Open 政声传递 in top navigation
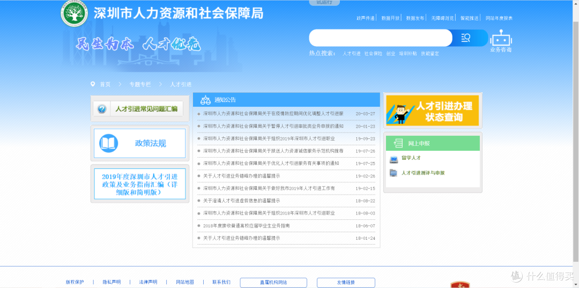This screenshot has width=579, height=288. pos(366,18)
